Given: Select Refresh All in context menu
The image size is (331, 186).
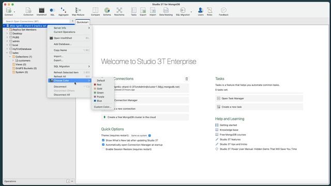Looking at the screenshot, I should [70, 76].
